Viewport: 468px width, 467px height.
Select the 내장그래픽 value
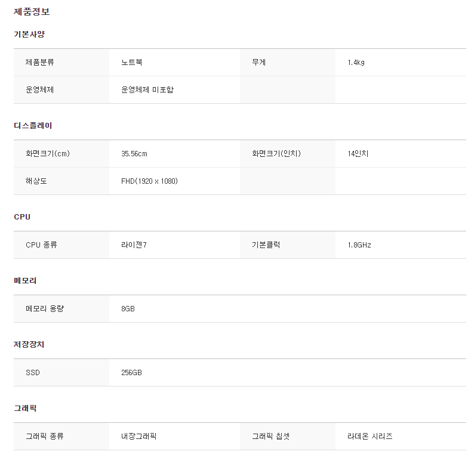click(x=138, y=437)
